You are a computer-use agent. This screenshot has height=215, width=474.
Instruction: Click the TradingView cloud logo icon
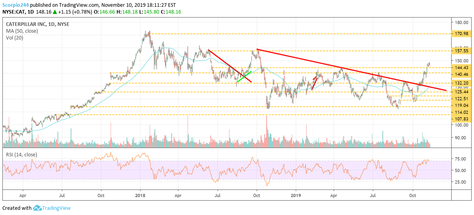click(37, 208)
